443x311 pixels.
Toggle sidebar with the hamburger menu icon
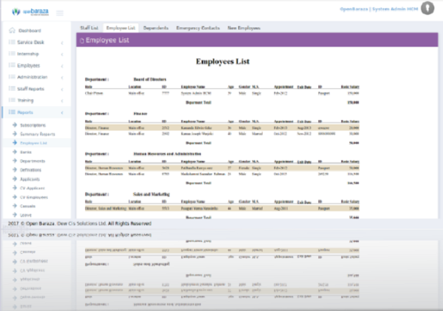click(60, 13)
